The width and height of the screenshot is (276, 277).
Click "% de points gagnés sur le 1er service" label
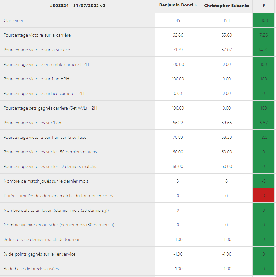(x=39, y=254)
